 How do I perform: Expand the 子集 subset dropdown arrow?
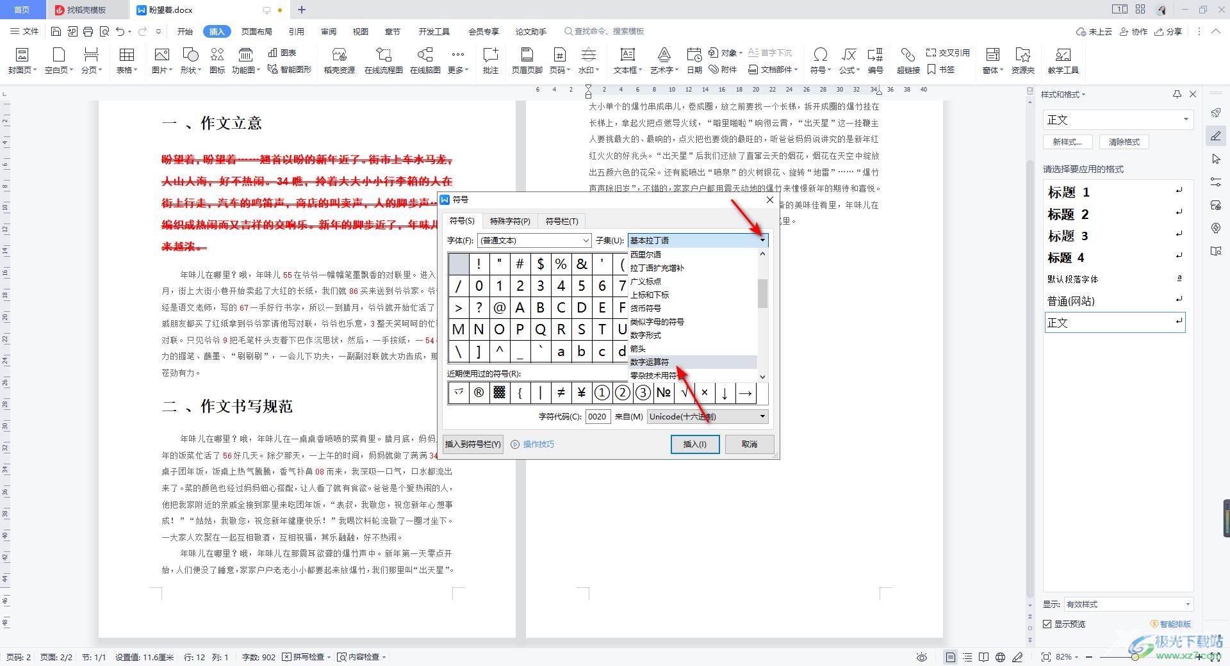point(762,240)
